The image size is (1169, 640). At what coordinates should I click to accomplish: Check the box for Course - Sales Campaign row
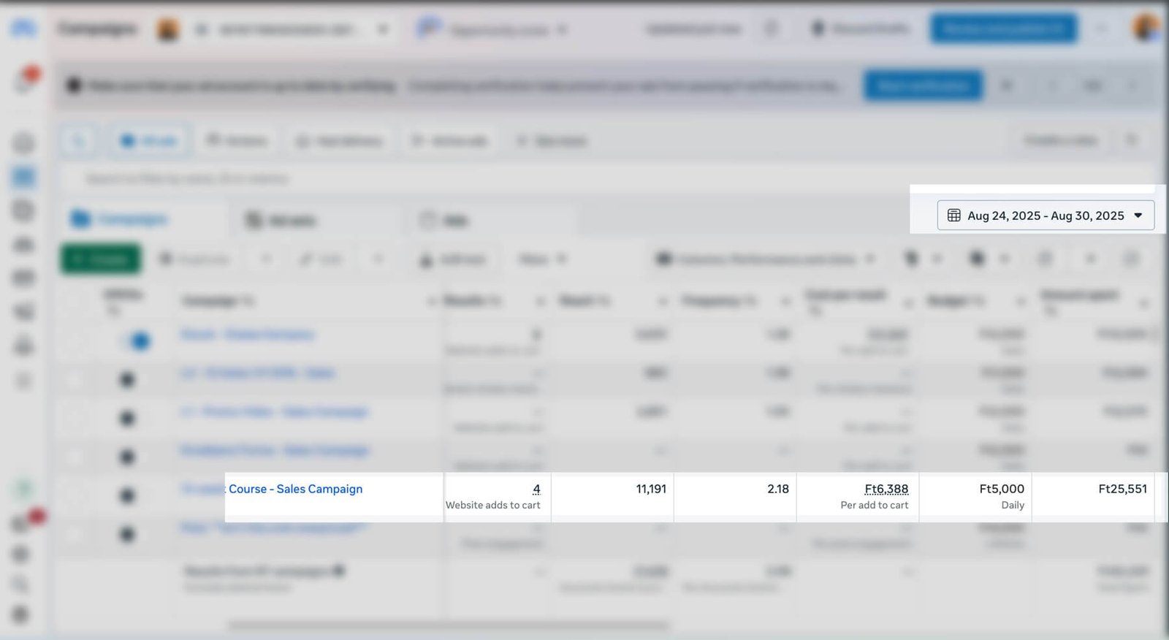click(74, 495)
